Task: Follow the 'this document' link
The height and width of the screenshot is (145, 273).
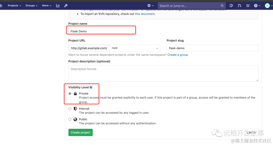Action: tap(145, 14)
